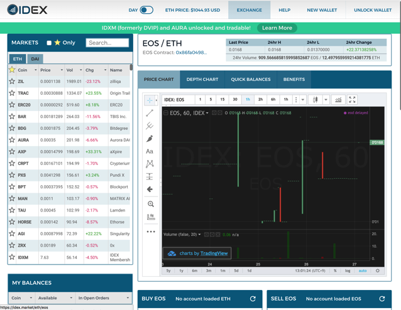
Task: Open the BENEFITS tab
Action: (294, 80)
